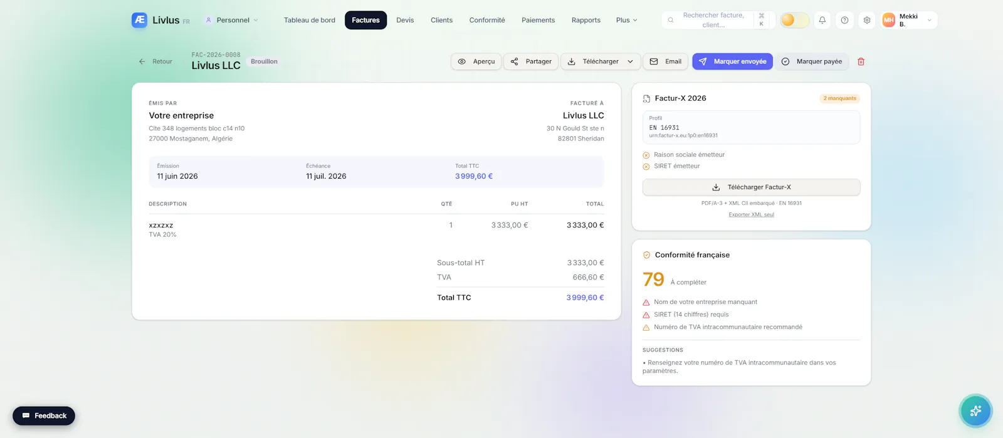Click the EN 16931 profile box

click(x=751, y=127)
